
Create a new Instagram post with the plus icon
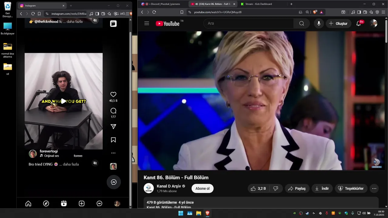pos(82,204)
